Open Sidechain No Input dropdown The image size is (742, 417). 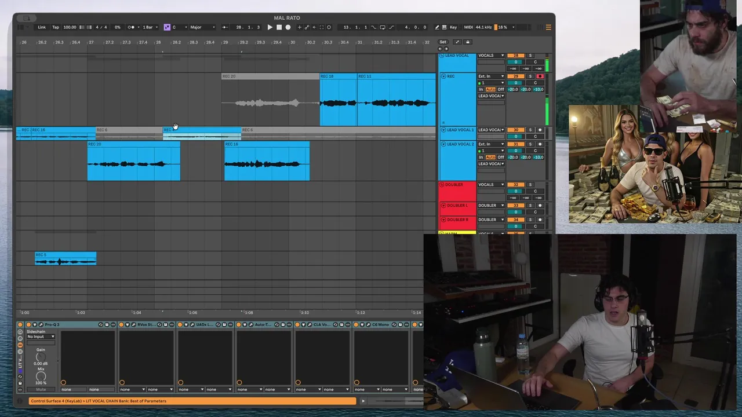[41, 336]
